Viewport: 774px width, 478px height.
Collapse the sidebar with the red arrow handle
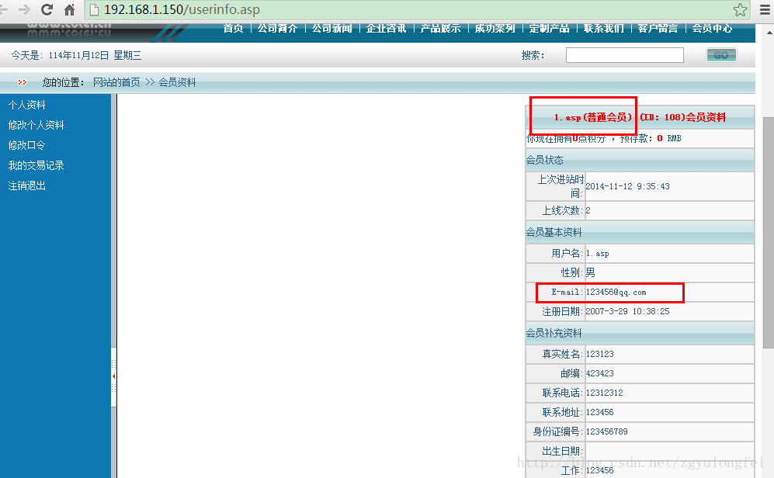pyautogui.click(x=113, y=376)
